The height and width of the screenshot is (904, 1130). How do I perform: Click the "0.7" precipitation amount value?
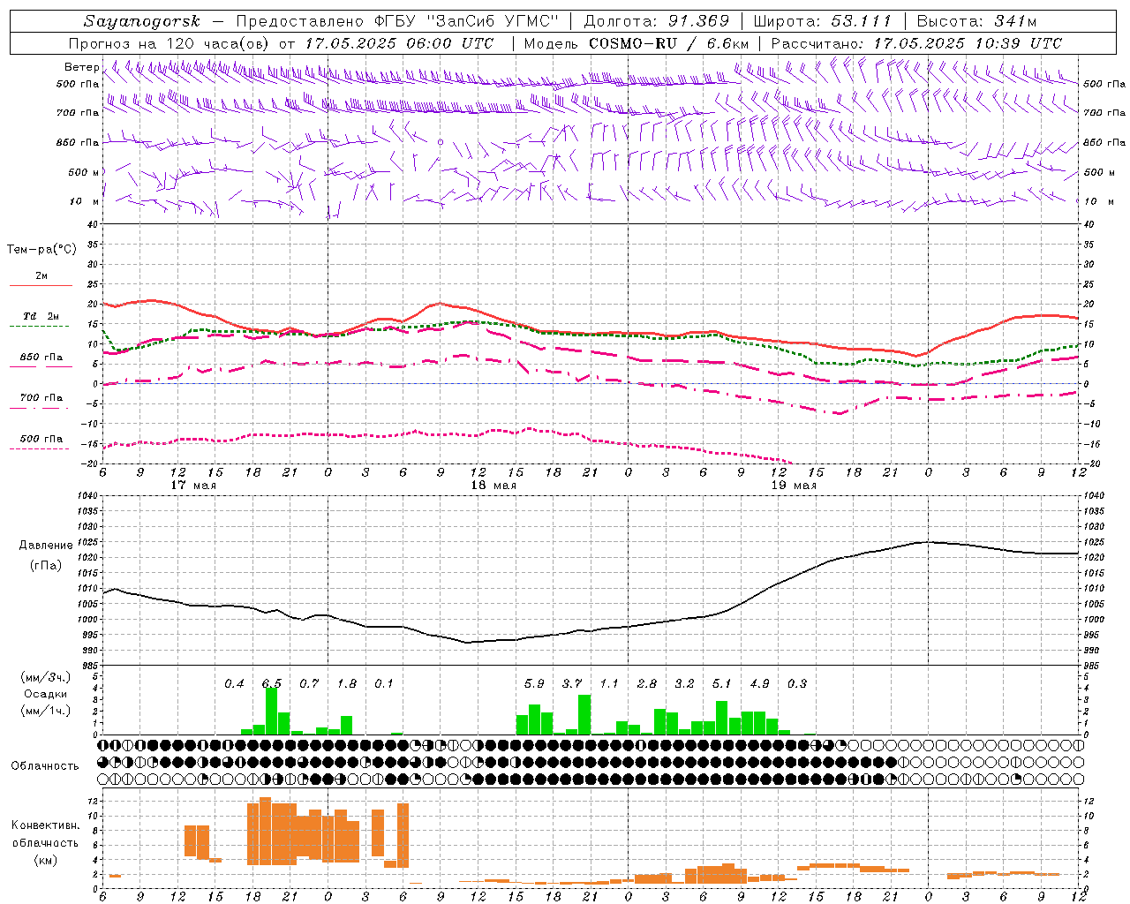pyautogui.click(x=309, y=683)
